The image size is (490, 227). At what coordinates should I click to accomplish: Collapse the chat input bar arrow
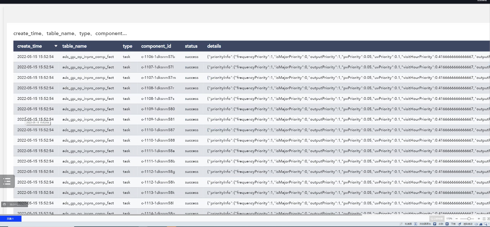tap(26, 204)
